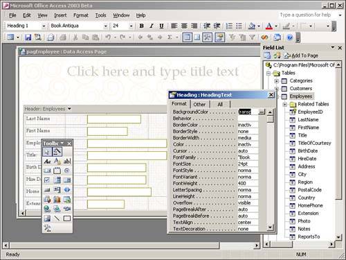The width and height of the screenshot is (346, 260).
Task: Open the Window menu
Action: [121, 15]
